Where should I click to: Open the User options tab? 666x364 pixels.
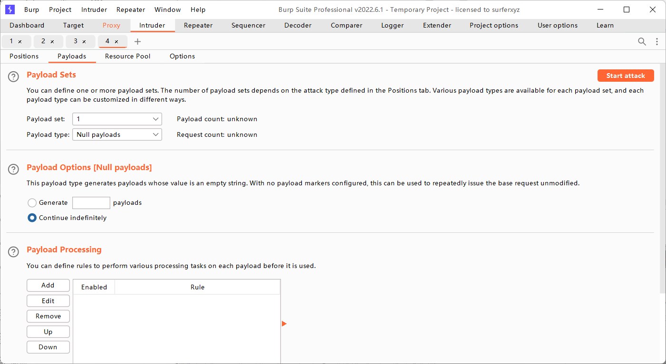[558, 26]
